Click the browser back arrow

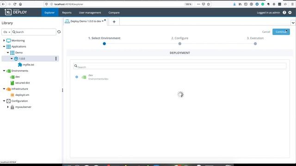pyautogui.click(x=3, y=4)
